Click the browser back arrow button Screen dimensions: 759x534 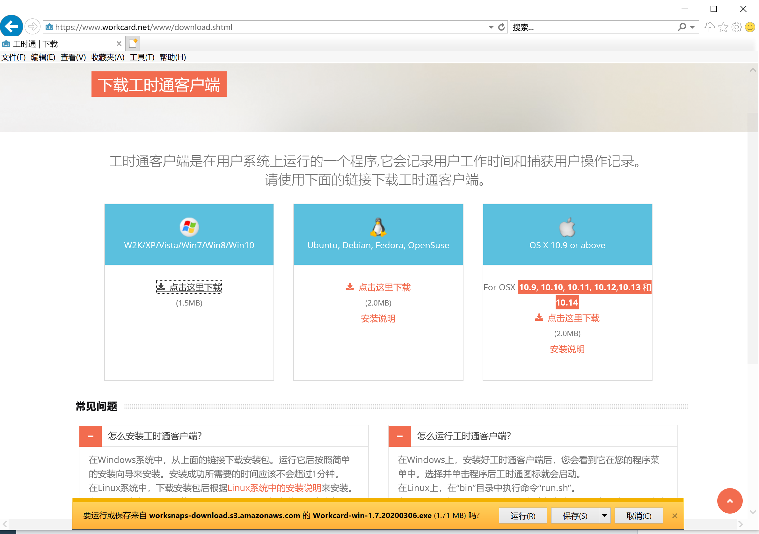(x=11, y=26)
